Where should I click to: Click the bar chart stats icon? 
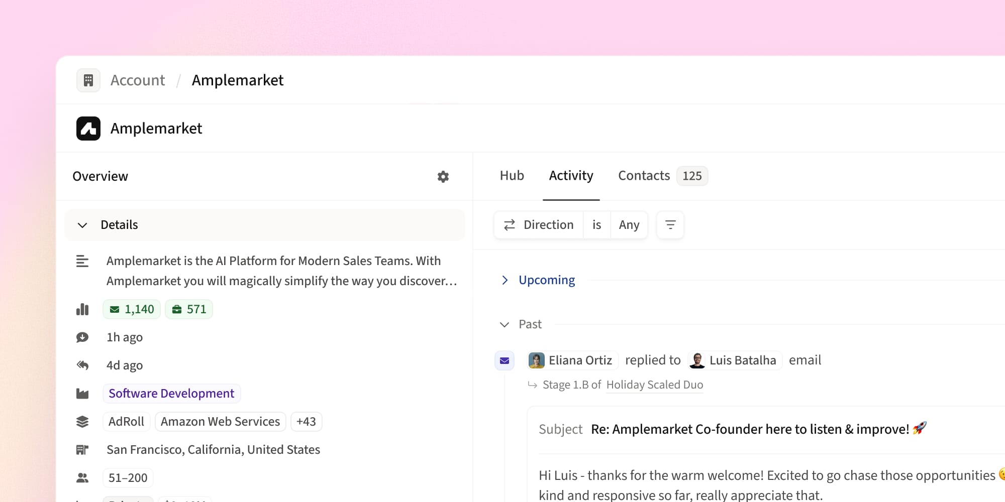(x=82, y=309)
